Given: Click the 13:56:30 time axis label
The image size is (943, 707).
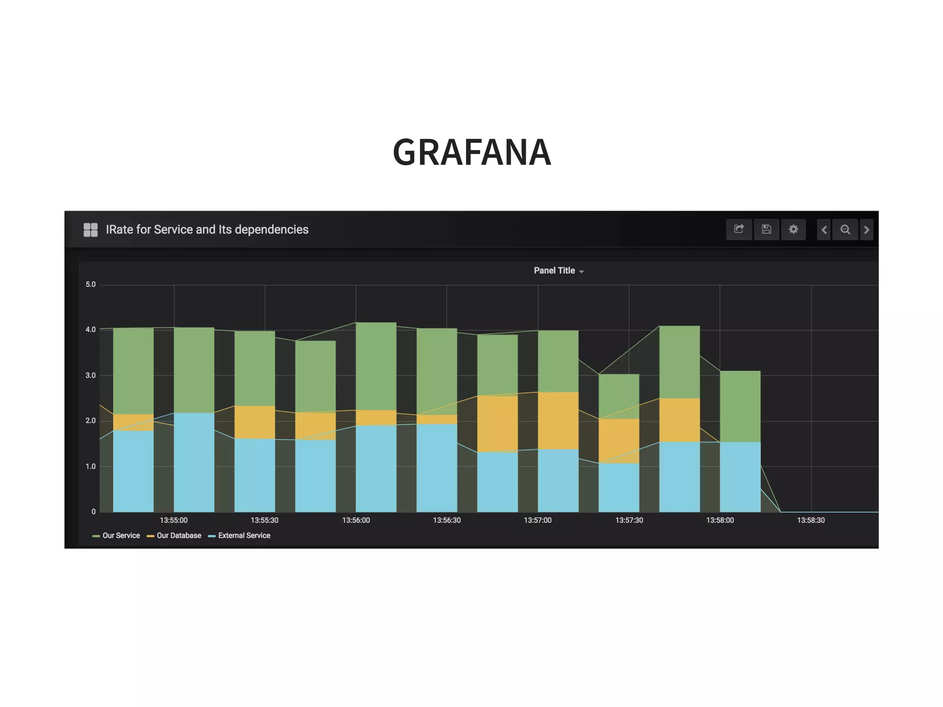Looking at the screenshot, I should tap(447, 520).
